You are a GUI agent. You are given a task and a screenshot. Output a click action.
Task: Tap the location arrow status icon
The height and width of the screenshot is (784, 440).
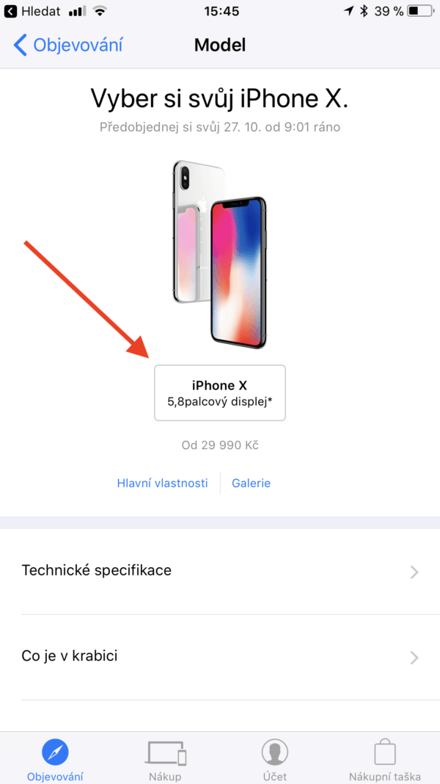349,10
